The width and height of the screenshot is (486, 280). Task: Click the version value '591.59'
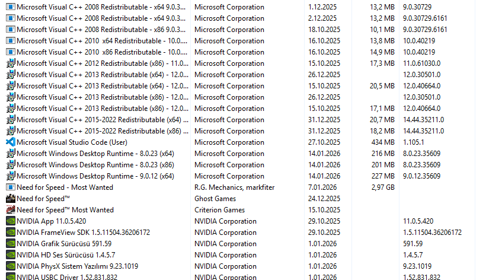[x=413, y=244]
